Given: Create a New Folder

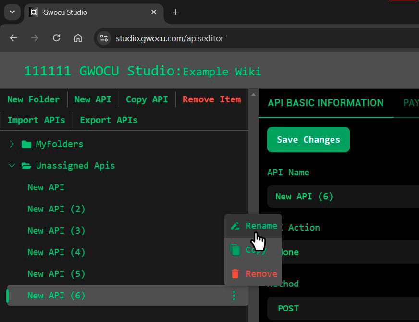Looking at the screenshot, I should 34,99.
